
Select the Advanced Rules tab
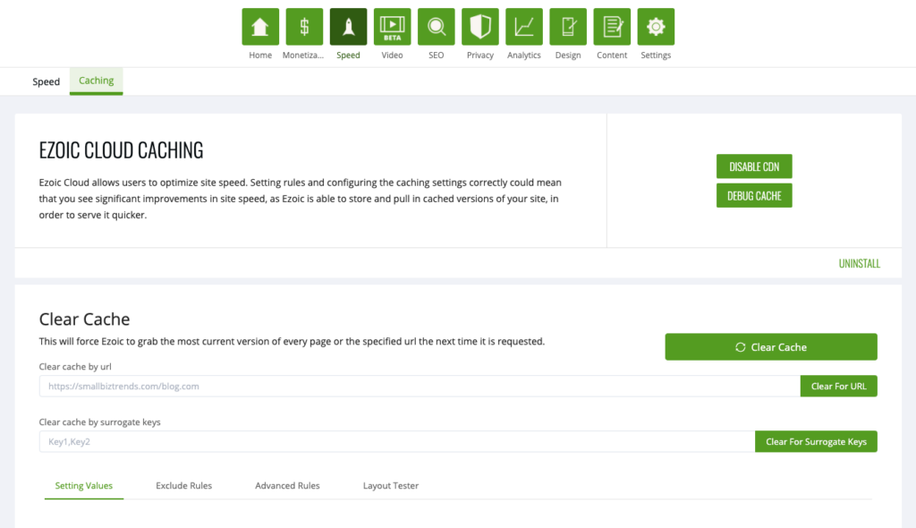[287, 485]
